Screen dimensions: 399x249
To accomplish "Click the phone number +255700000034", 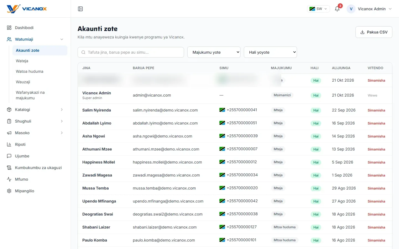I will click(242, 175).
